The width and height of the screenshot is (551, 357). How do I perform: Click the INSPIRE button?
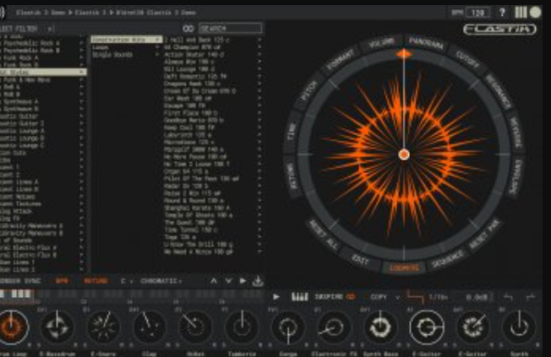pyautogui.click(x=329, y=297)
